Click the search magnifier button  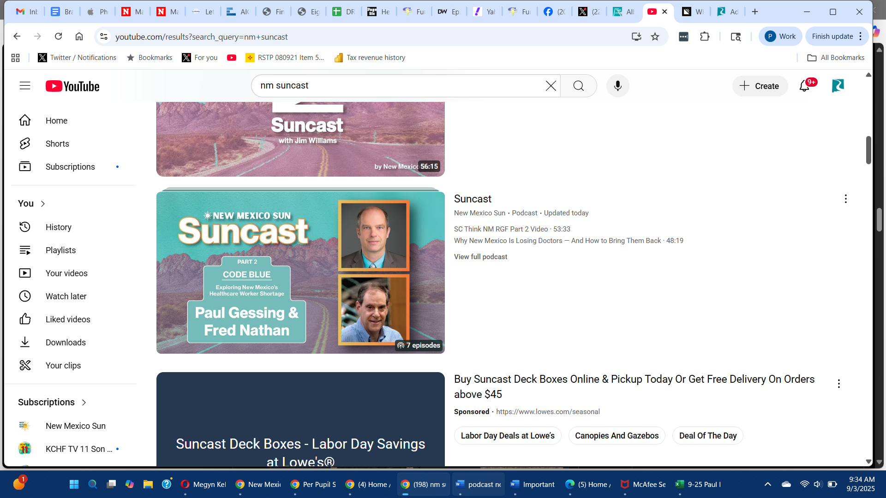(578, 86)
